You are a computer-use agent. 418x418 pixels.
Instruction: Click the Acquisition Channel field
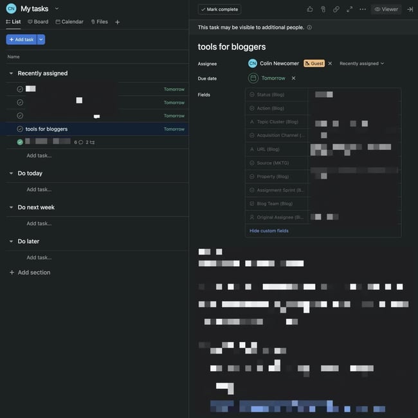click(323, 136)
